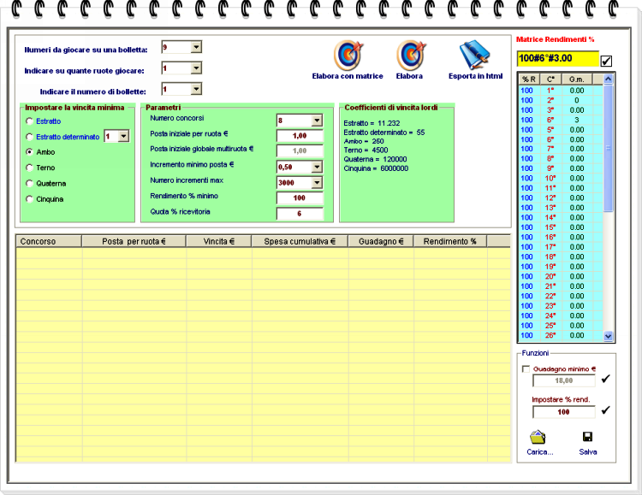The width and height of the screenshot is (642, 495).
Task: Choose the Cinquina radio option
Action: click(x=31, y=199)
